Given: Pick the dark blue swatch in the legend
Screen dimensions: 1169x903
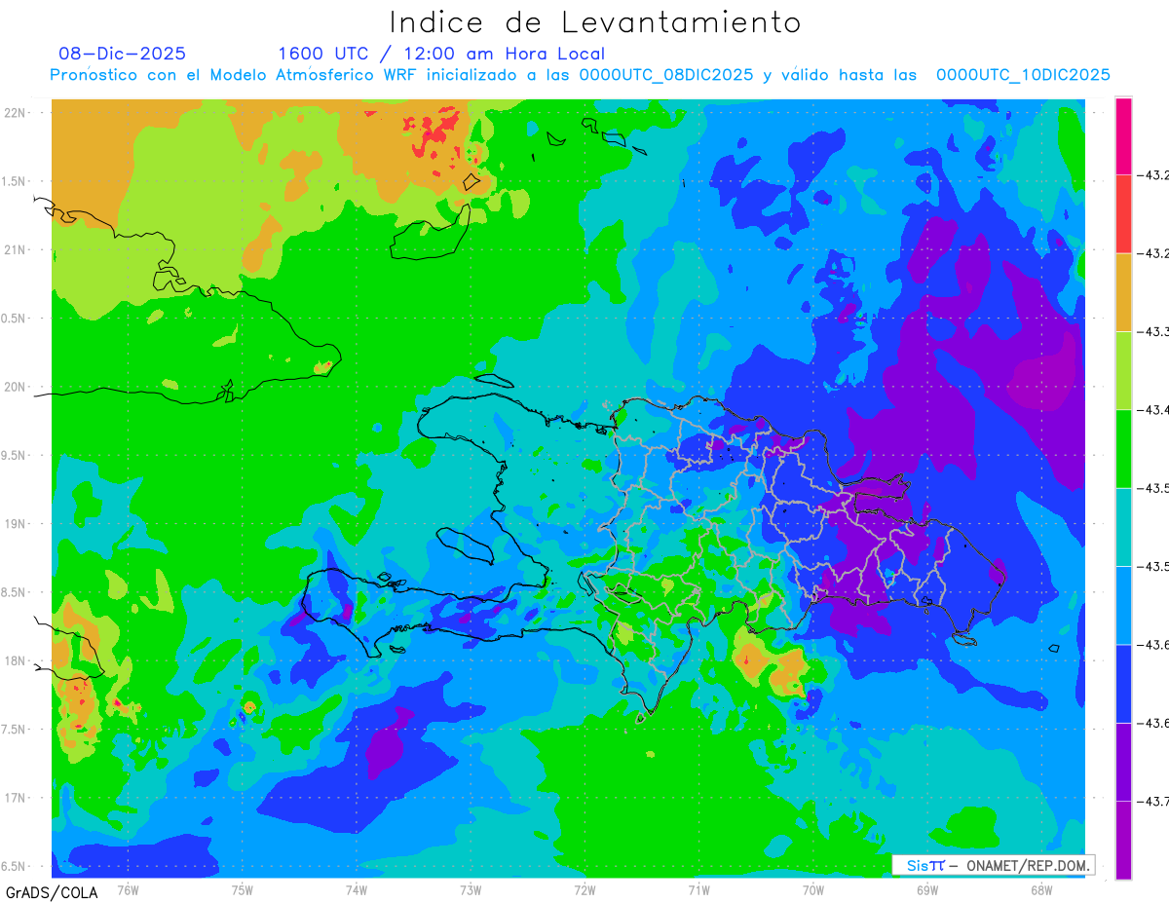Looking at the screenshot, I should pos(1123,683).
